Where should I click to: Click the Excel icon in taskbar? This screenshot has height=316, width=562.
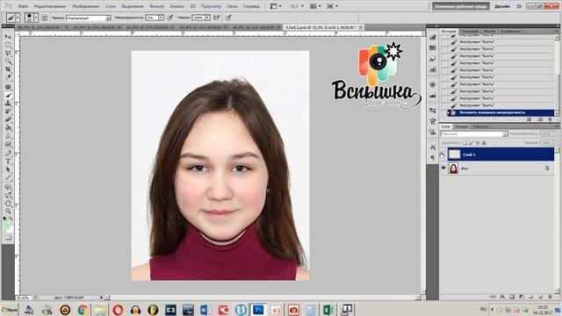[x=328, y=310]
